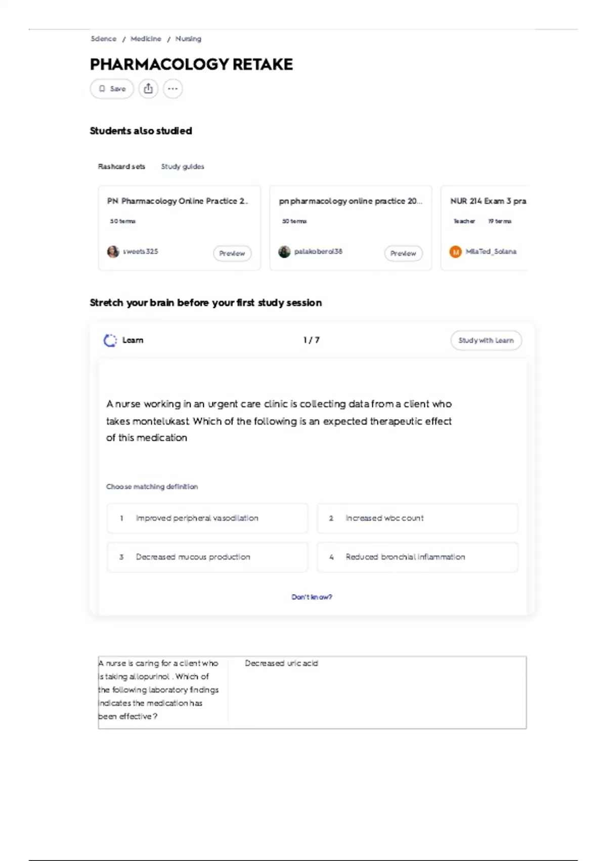This screenshot has width=607, height=861.
Task: Switch to the Flashcard sets tab
Action: (x=121, y=167)
